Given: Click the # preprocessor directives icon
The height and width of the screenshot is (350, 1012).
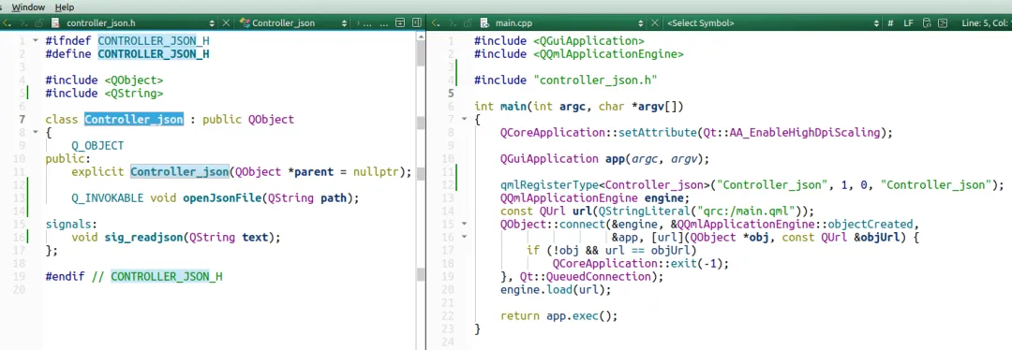Looking at the screenshot, I should click(x=891, y=22).
